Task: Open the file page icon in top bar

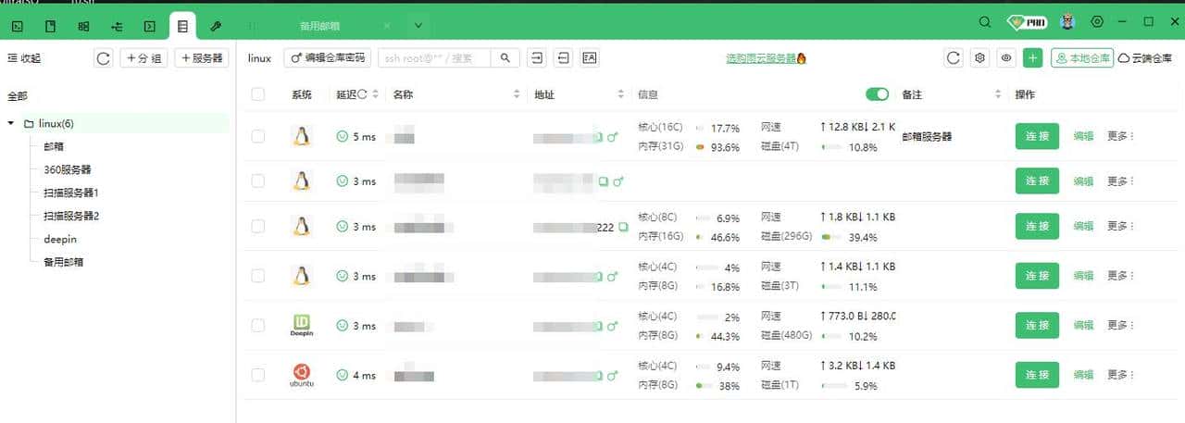Action: pyautogui.click(x=51, y=26)
